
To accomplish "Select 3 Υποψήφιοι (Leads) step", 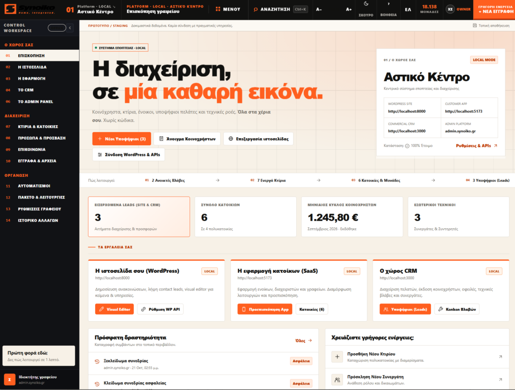I will [488, 180].
